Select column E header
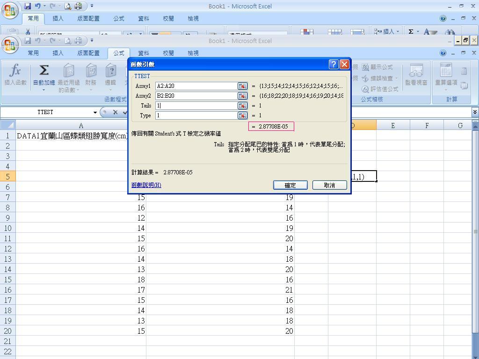479x359 pixels. 393,125
